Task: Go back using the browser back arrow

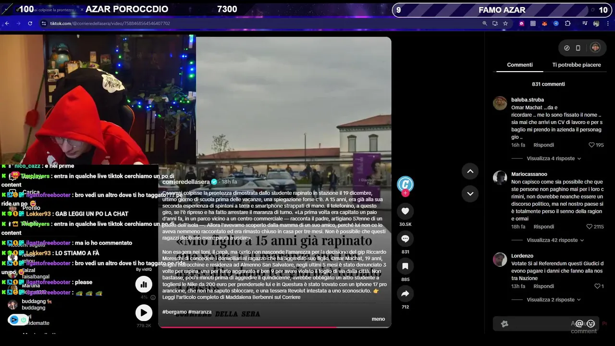Action: click(7, 23)
